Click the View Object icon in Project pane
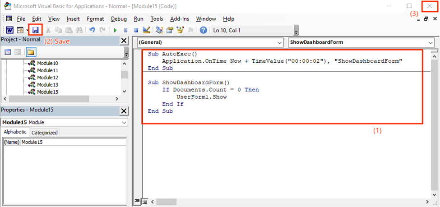Viewport: 440px width, 207px height. coord(18,52)
